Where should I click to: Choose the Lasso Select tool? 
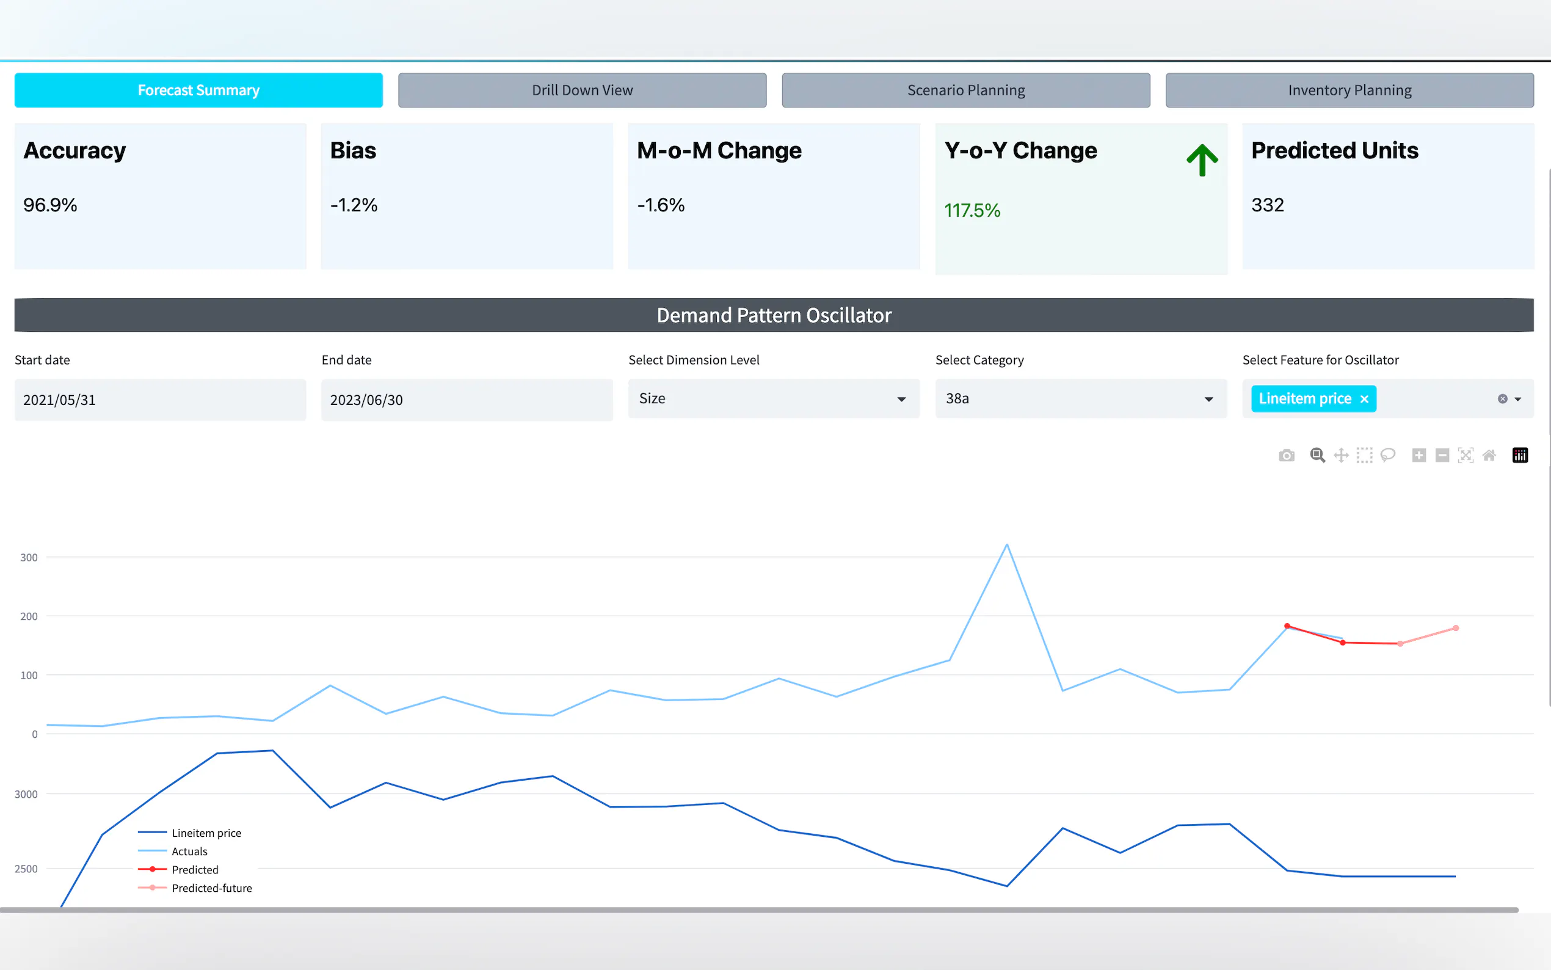pyautogui.click(x=1387, y=456)
